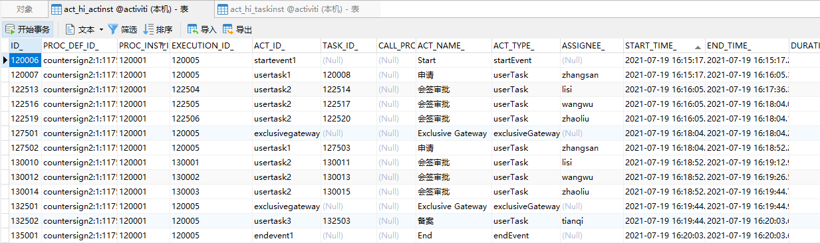Click the 开始事务 (begin transaction) toolbar button

tap(27, 29)
